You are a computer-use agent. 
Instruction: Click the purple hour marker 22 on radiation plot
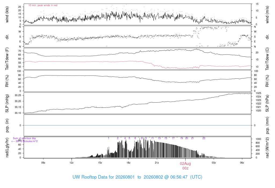click(204, 138)
